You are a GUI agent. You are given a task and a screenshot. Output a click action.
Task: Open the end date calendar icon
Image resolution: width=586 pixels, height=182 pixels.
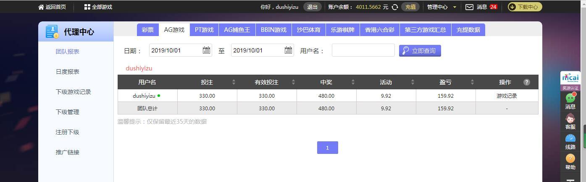[288, 50]
